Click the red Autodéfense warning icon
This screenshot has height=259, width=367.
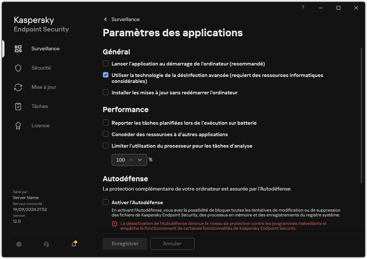click(115, 224)
